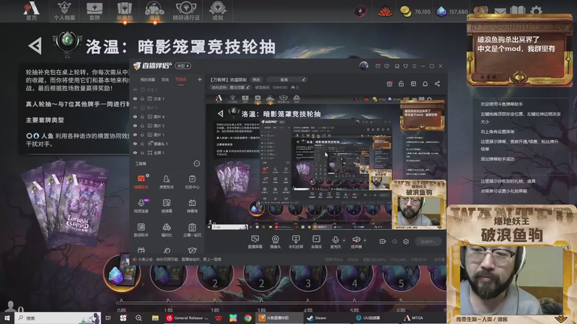Open the 弹幕助手 tool

[x=141, y=181]
